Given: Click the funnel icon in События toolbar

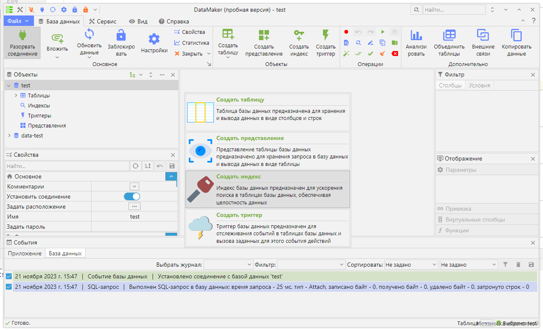Looking at the screenshot, I should pos(505,265).
